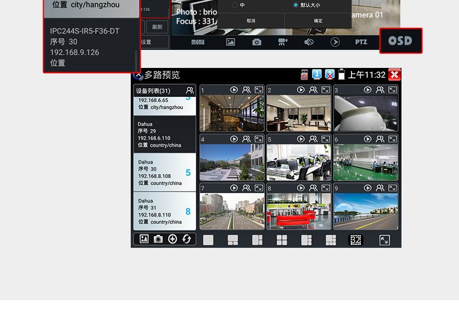Enlarge channel 3 preview
This screenshot has width=459, height=321.
(392, 90)
